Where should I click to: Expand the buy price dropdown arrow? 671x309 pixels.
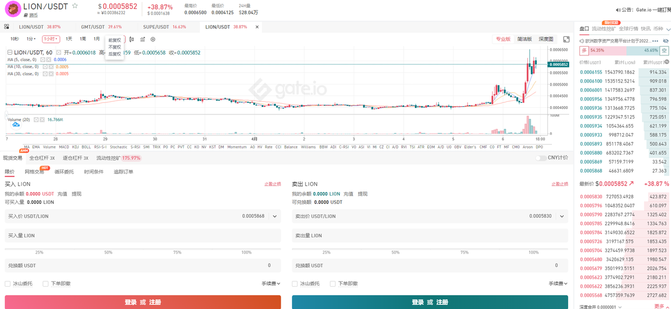coord(275,216)
